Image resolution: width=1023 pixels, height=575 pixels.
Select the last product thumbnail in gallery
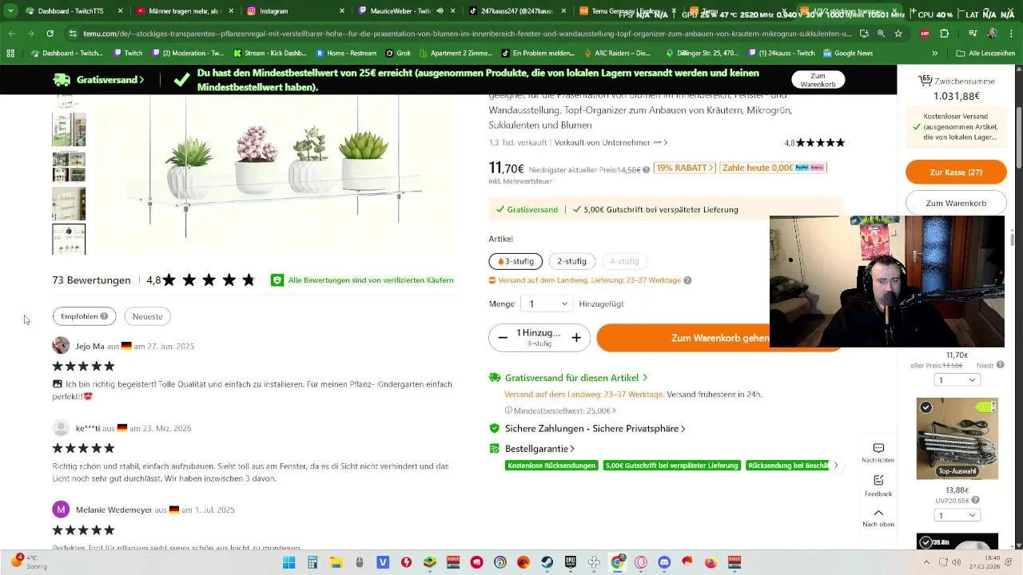click(69, 239)
